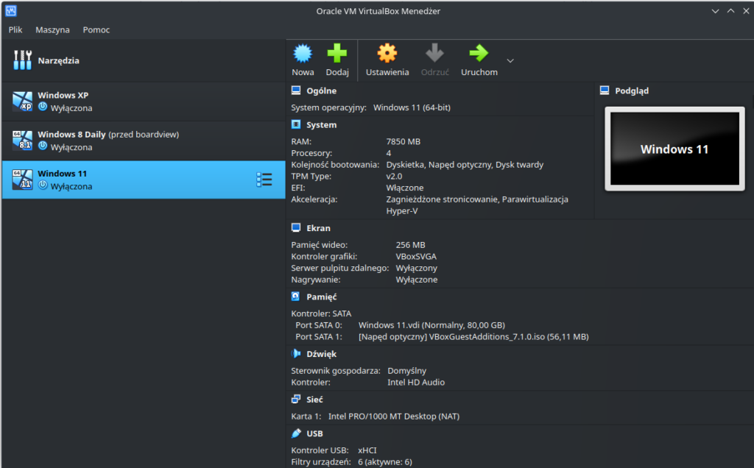The width and height of the screenshot is (754, 468).
Task: Click the Windows 11 machine icon
Action: click(23, 180)
